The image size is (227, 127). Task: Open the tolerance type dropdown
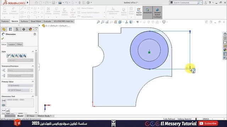[x=20, y=71]
